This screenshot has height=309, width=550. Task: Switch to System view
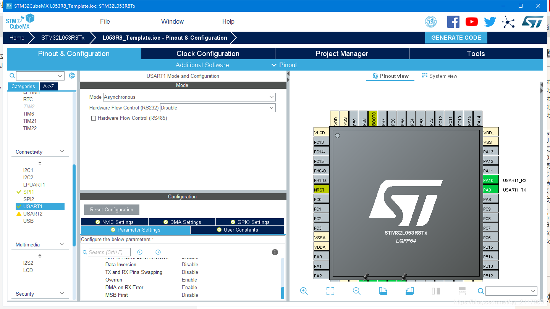click(x=439, y=76)
